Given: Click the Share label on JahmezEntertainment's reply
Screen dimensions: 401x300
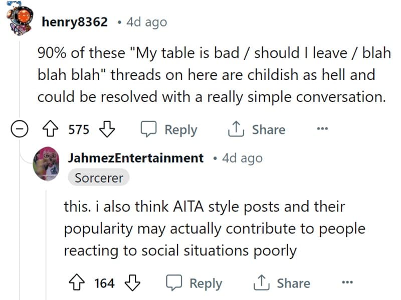Looking at the screenshot, I should 293,283.
